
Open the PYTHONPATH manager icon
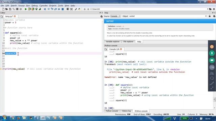pyautogui.click(x=79, y=9)
